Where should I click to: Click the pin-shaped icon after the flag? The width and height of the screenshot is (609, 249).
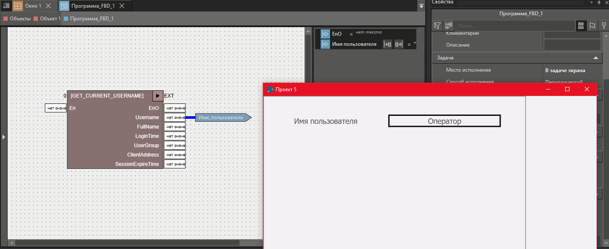[x=603, y=25]
